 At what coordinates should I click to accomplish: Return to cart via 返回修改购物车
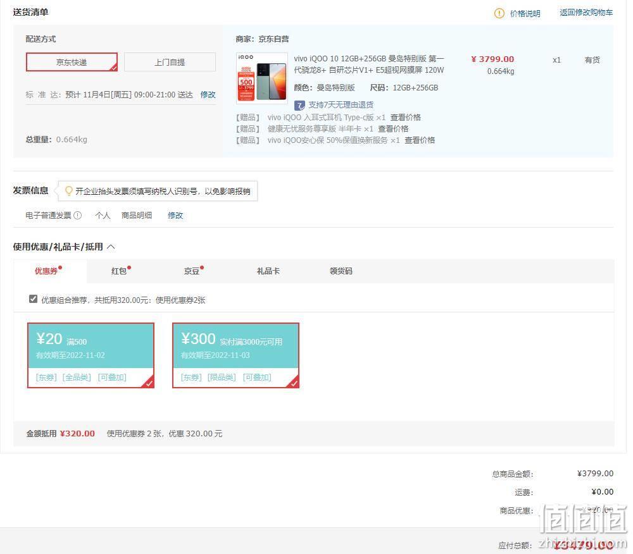pos(586,13)
